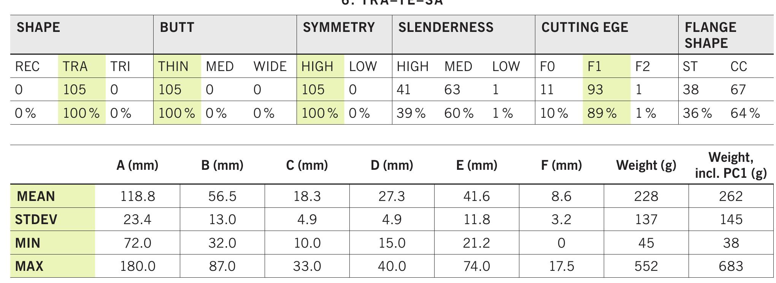Viewport: 776px width, 283px height.
Task: Select the CC flange shape label
Action: (739, 66)
